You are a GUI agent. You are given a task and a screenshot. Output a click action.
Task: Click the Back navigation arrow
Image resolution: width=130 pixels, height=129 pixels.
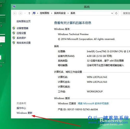pos(15,13)
